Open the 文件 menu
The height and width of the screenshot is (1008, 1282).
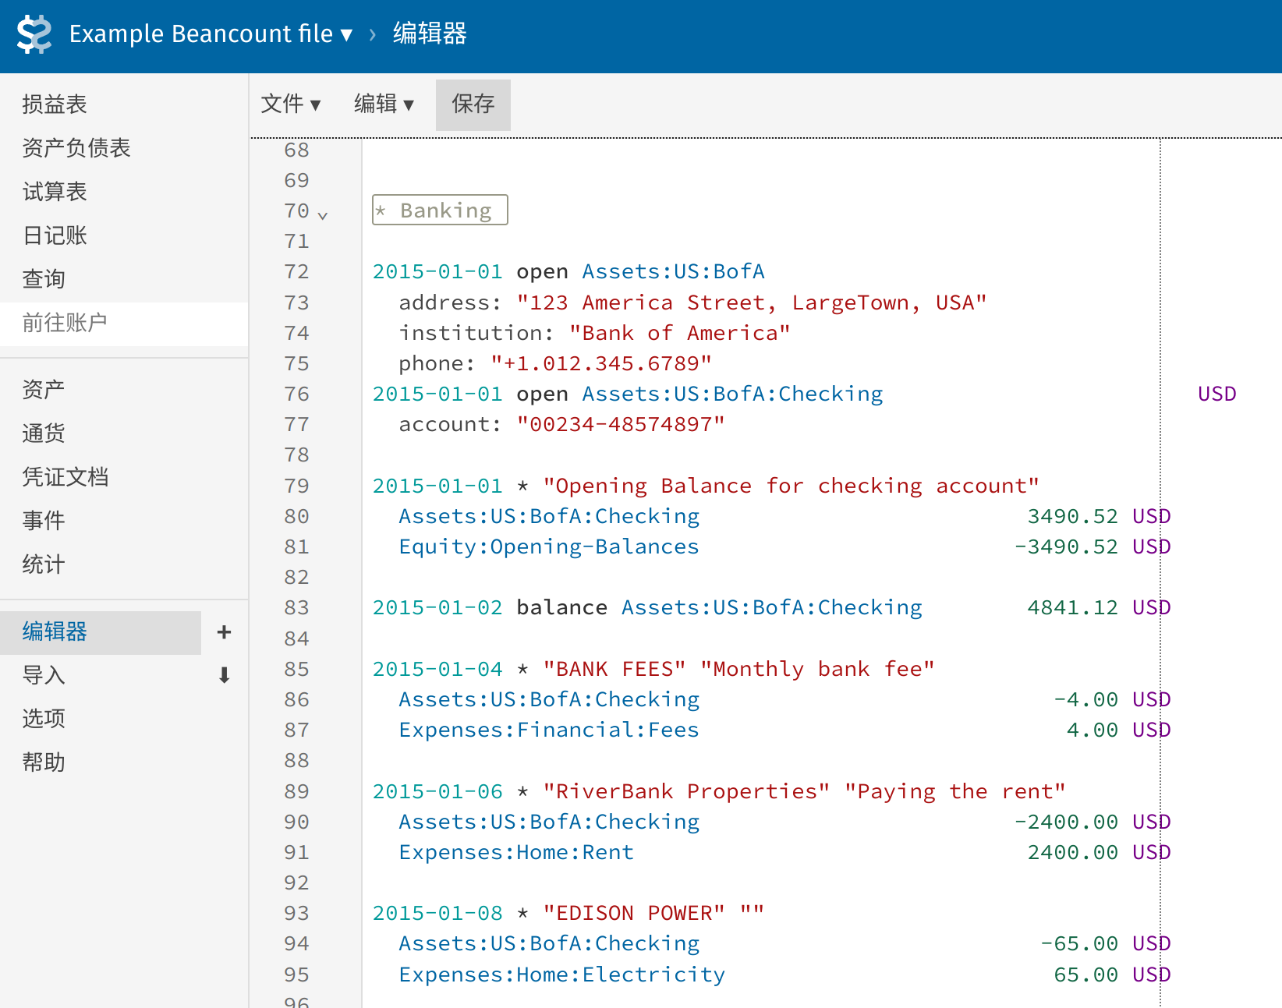[290, 104]
